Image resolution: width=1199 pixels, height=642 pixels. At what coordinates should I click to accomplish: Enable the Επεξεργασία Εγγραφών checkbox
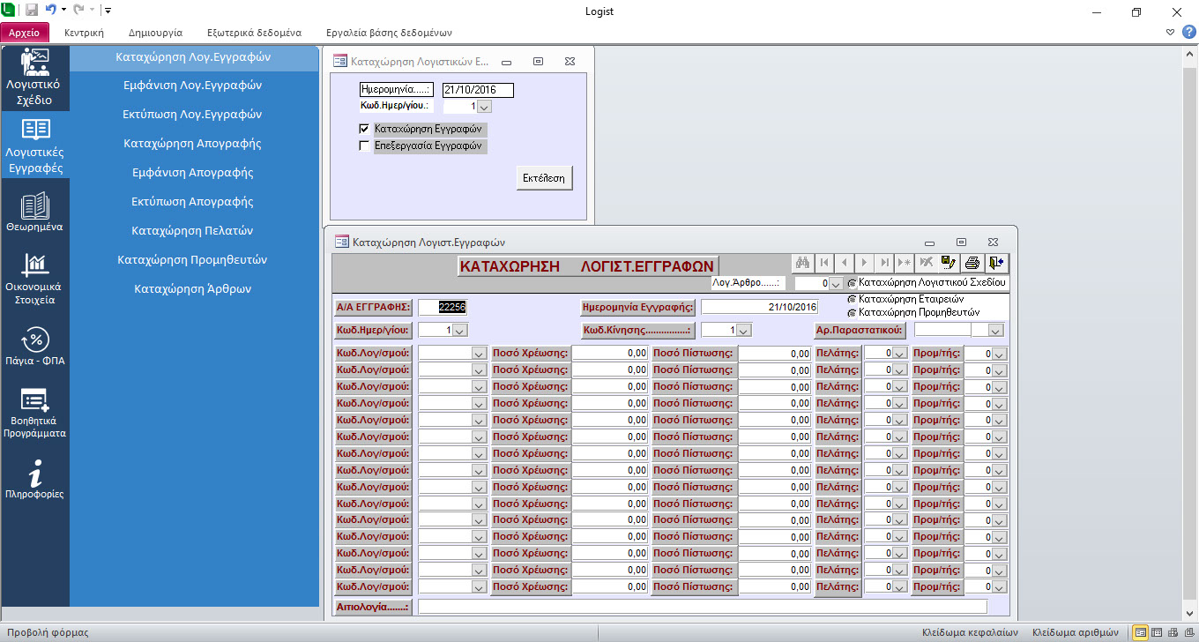coord(364,146)
